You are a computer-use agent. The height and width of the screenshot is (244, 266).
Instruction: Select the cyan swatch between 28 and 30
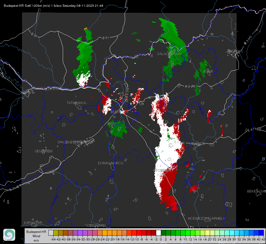(x=232, y=233)
